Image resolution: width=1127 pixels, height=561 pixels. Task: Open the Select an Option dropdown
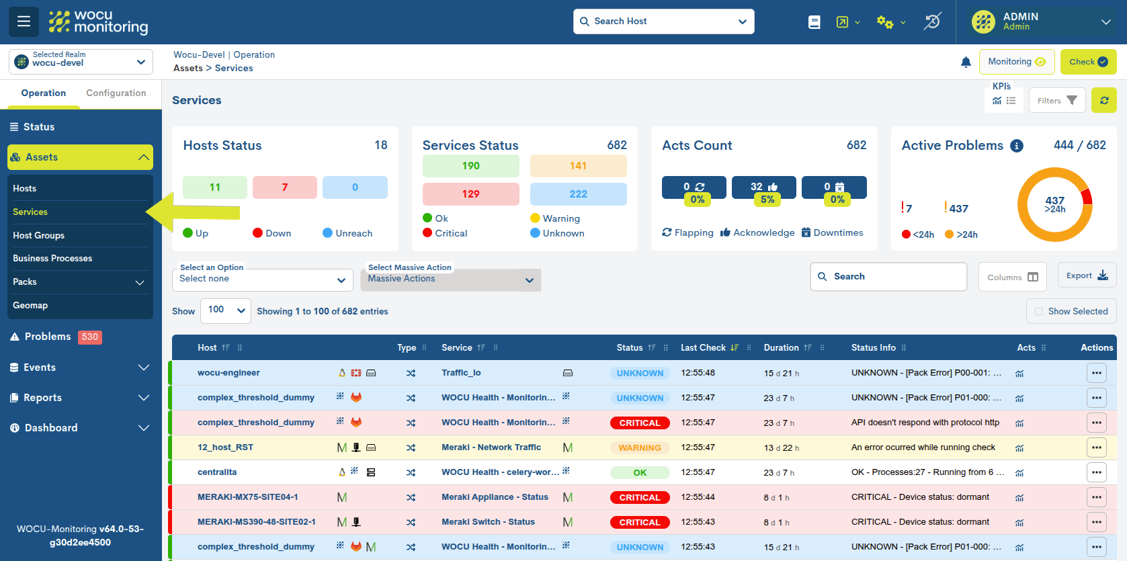tap(263, 279)
